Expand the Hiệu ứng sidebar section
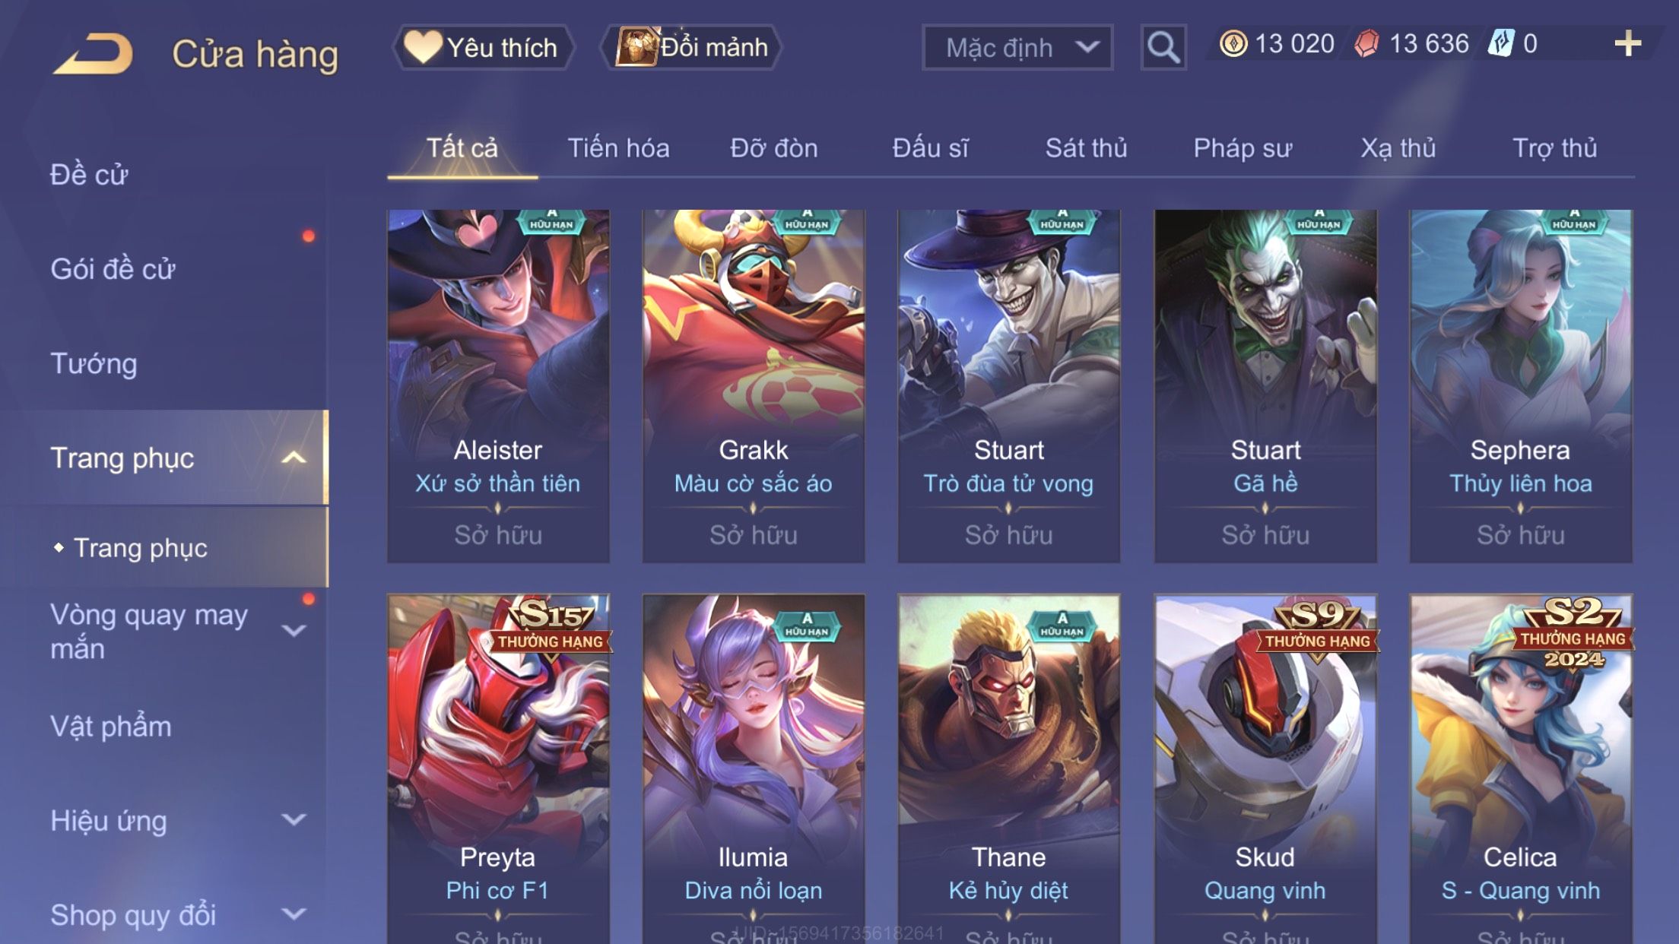 [x=294, y=820]
